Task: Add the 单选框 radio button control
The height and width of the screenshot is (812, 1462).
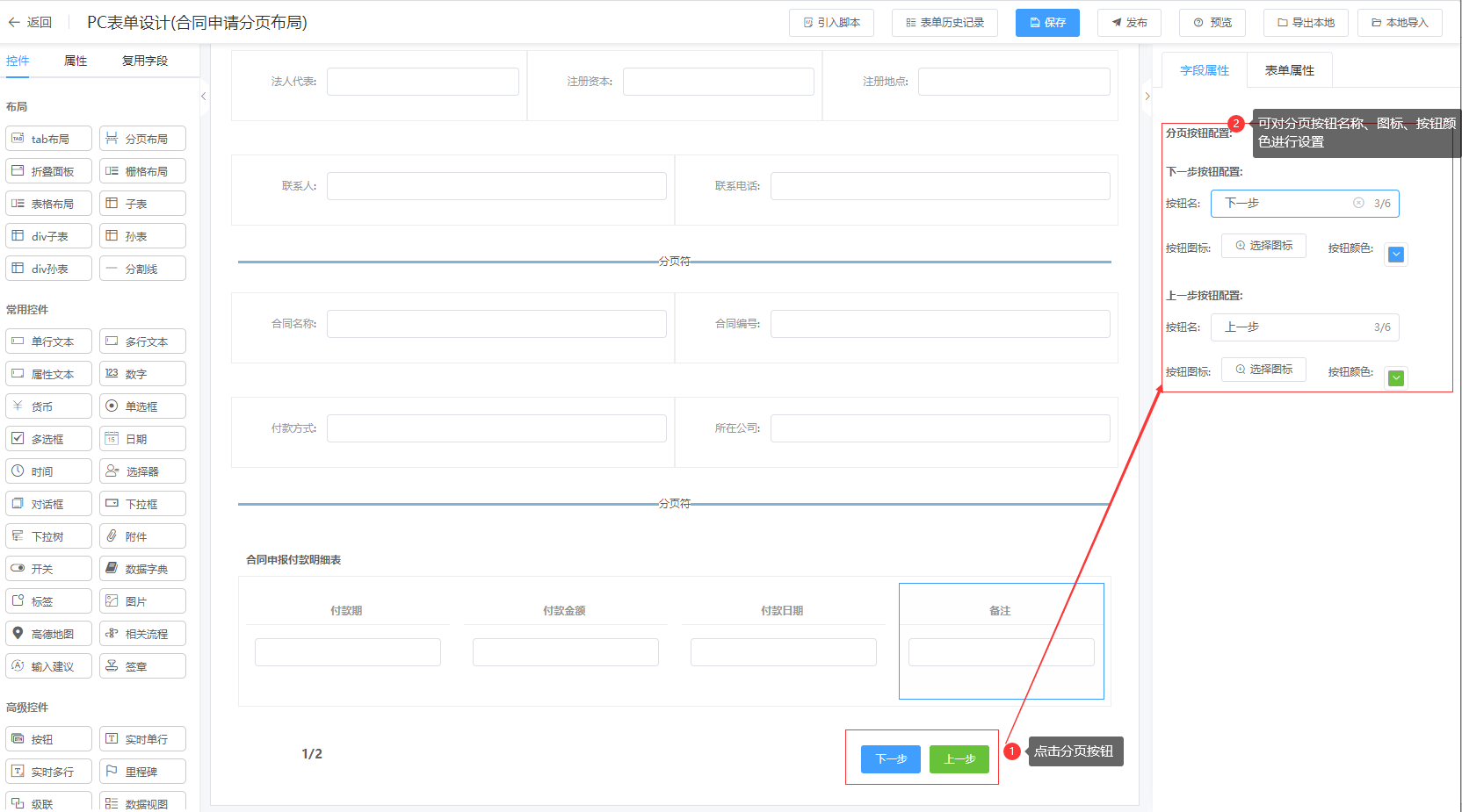Action: (142, 406)
